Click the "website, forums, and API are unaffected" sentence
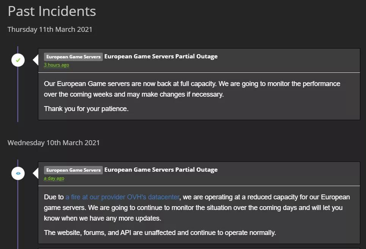 (x=160, y=232)
